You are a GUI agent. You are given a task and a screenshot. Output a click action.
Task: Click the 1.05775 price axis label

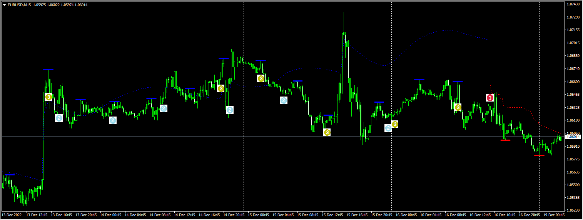pyautogui.click(x=573, y=159)
